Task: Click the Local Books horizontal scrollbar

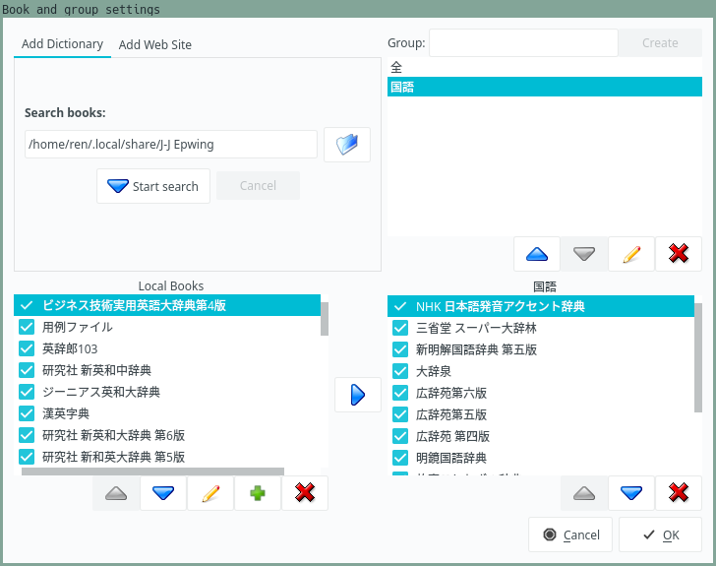Action: point(152,472)
